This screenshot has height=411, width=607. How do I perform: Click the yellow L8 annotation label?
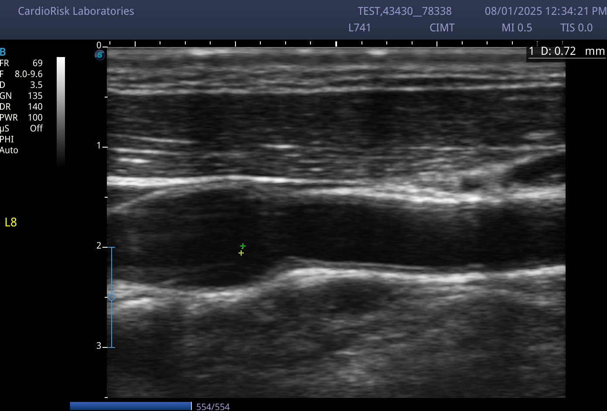[11, 222]
